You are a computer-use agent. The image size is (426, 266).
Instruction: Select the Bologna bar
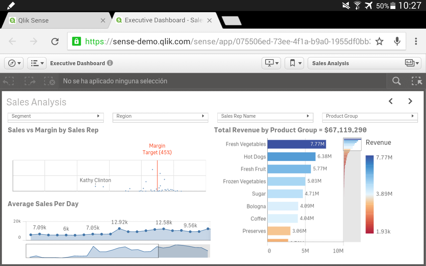click(x=283, y=206)
